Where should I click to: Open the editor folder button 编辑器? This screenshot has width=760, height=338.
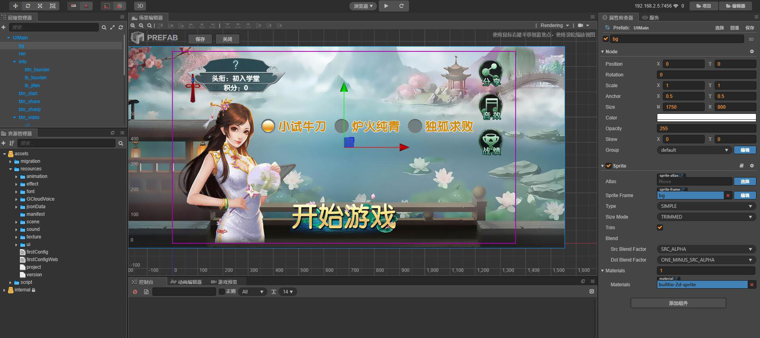point(735,6)
